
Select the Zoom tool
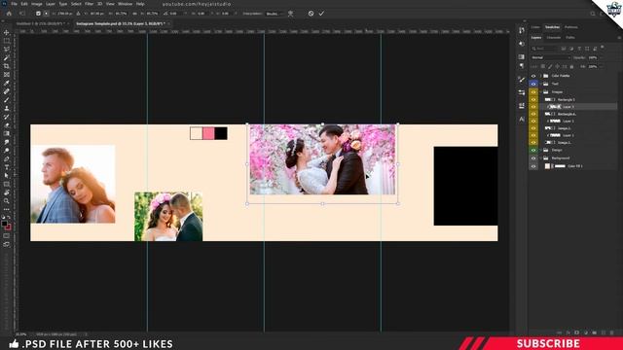click(7, 201)
